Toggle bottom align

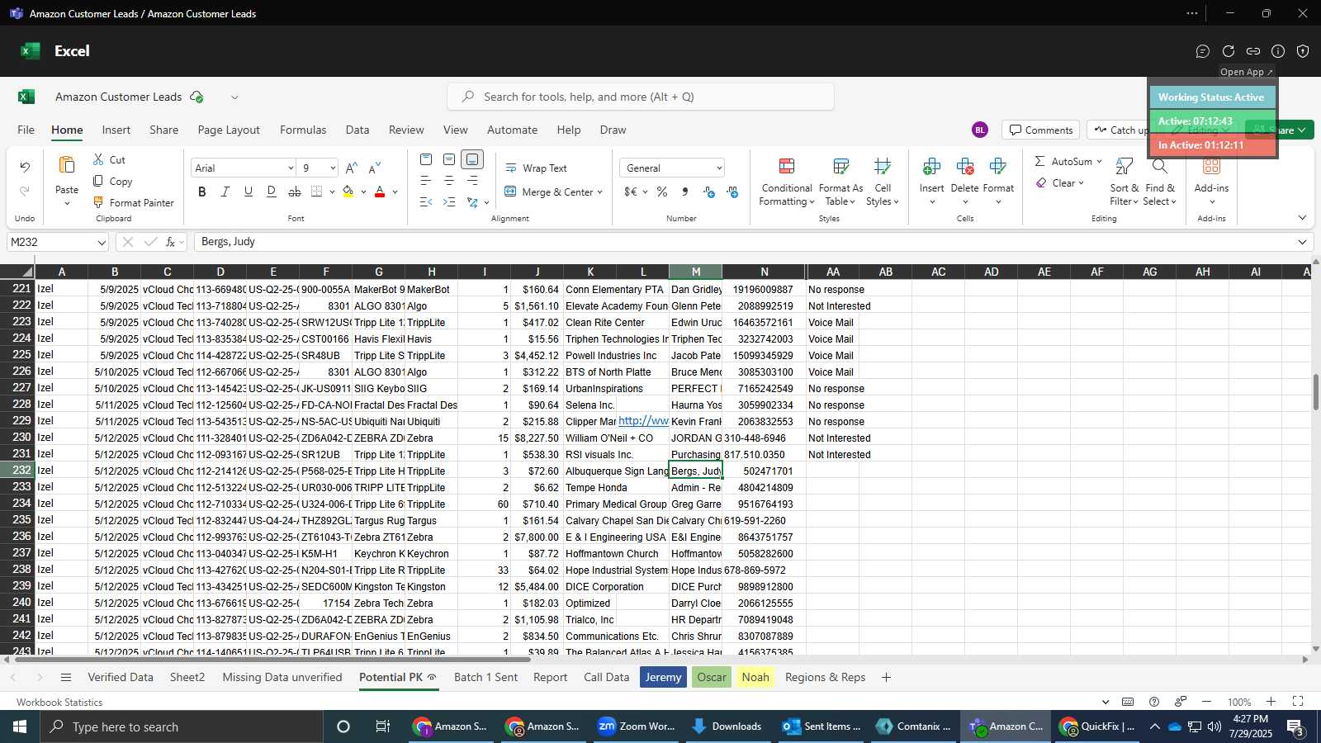(x=472, y=159)
